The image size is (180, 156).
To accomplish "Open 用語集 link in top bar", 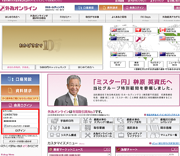I will coord(119,1).
